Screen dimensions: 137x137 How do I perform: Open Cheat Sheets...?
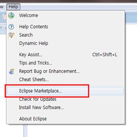pyautogui.click(x=65, y=80)
